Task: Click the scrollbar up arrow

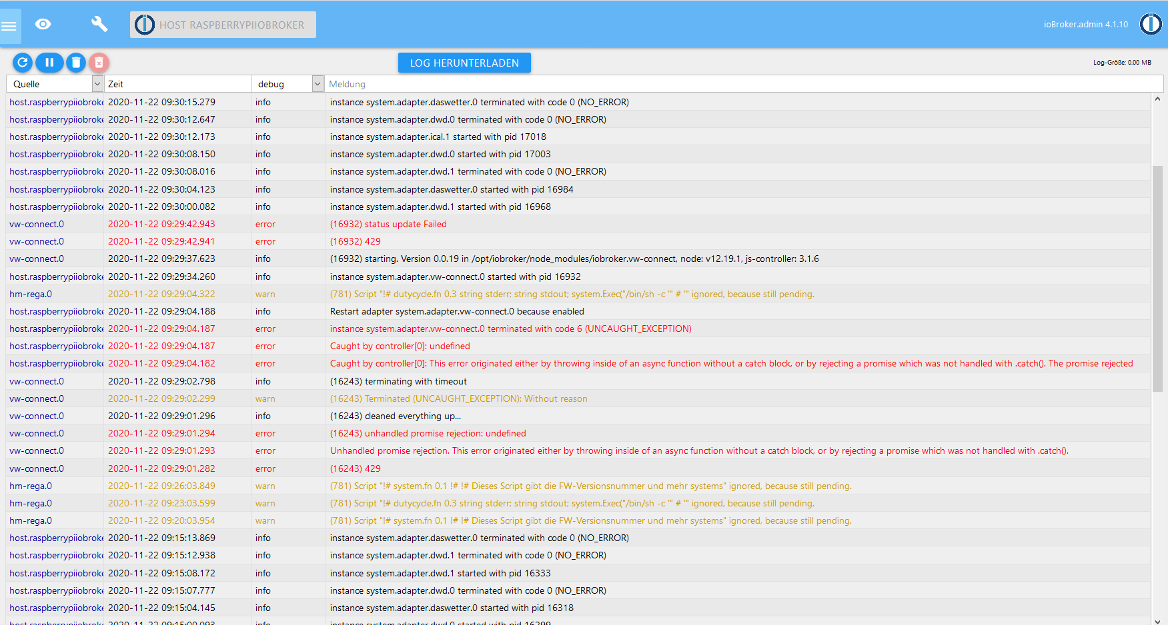Action: pos(1157,99)
